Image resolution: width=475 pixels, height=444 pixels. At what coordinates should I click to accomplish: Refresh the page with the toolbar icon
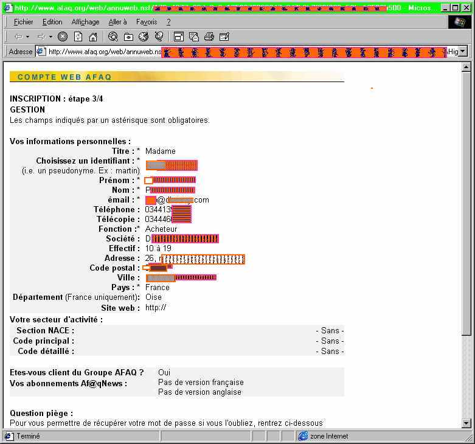(x=78, y=36)
